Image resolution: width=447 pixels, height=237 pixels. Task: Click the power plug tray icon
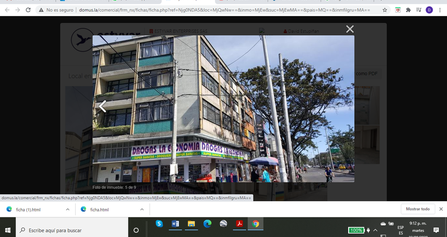368,230
